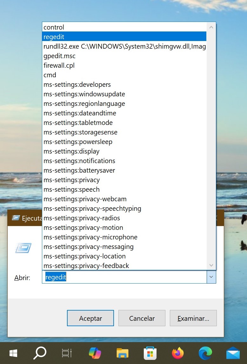Select 'firewall.cpl' from the list
Screen dimensions: 247x364
(x=124, y=65)
